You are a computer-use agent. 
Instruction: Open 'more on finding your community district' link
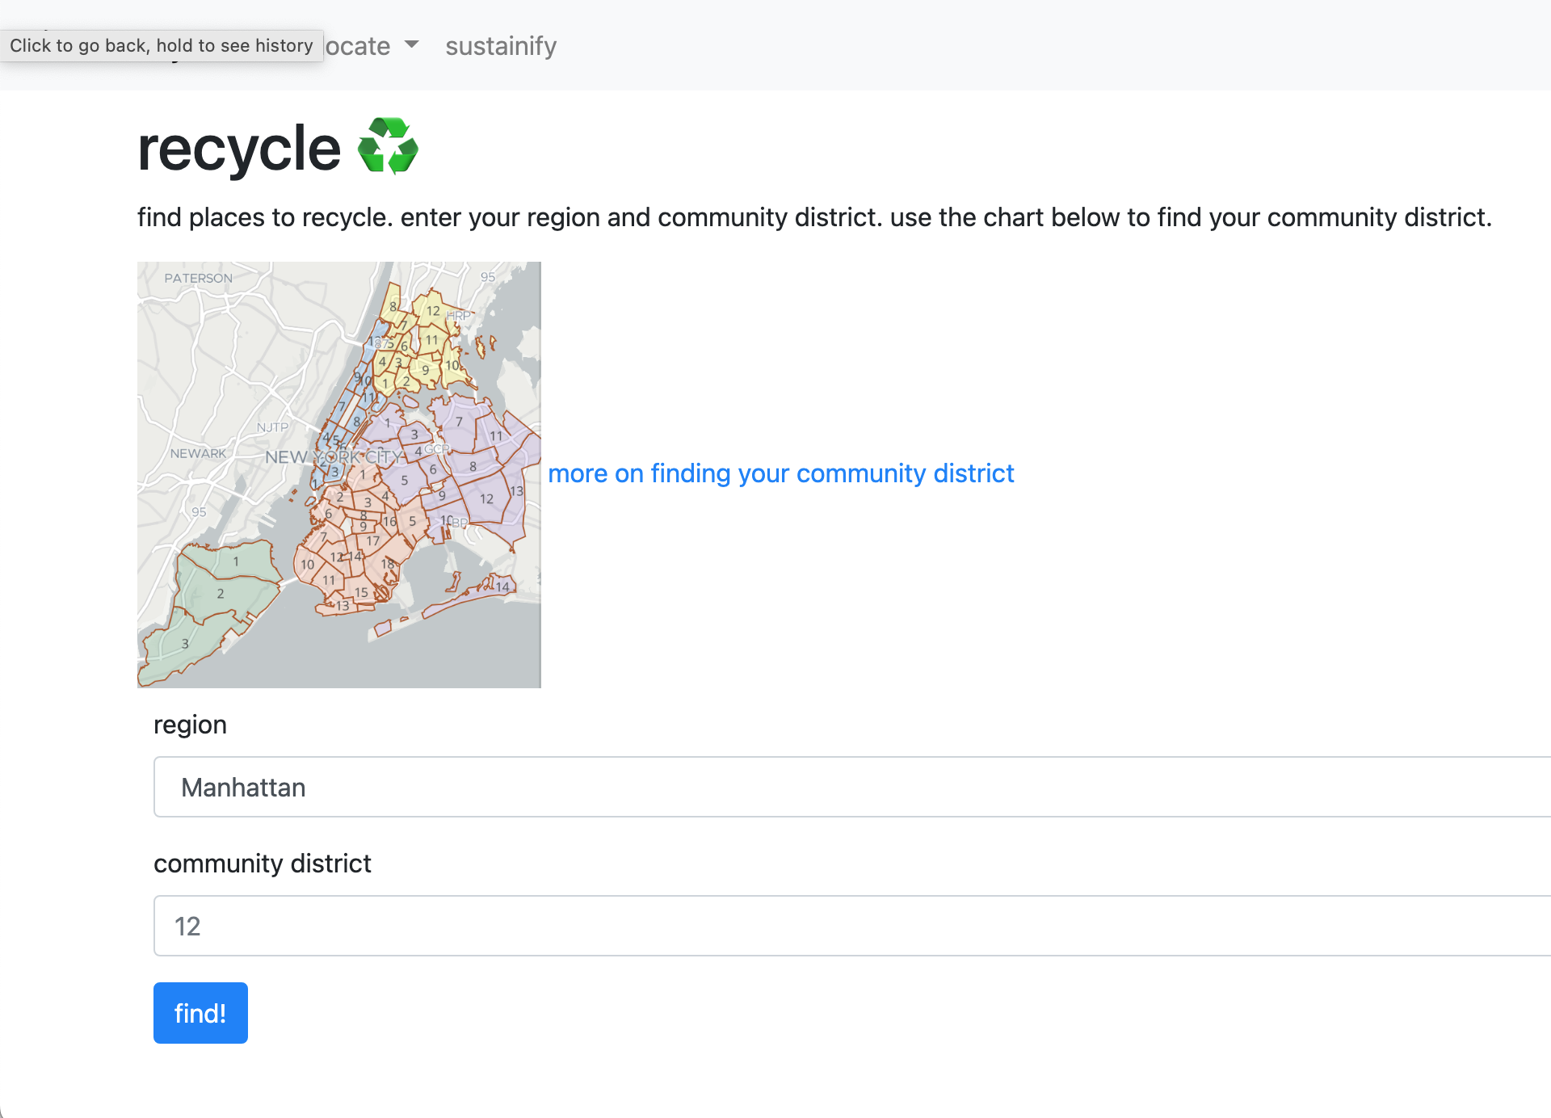click(x=780, y=473)
